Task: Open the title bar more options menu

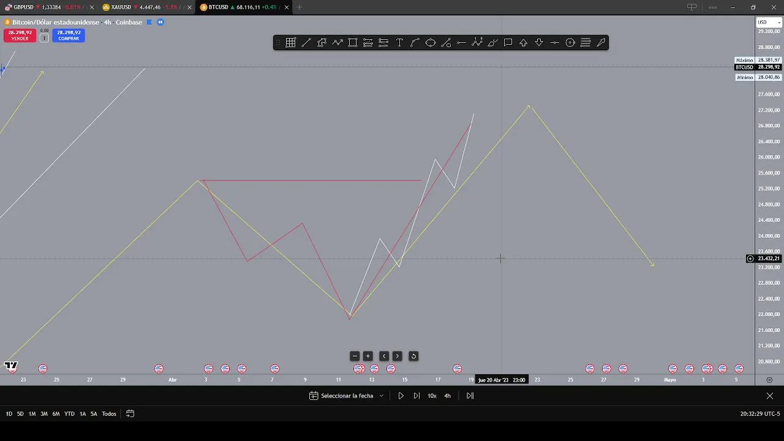Action: [712, 7]
